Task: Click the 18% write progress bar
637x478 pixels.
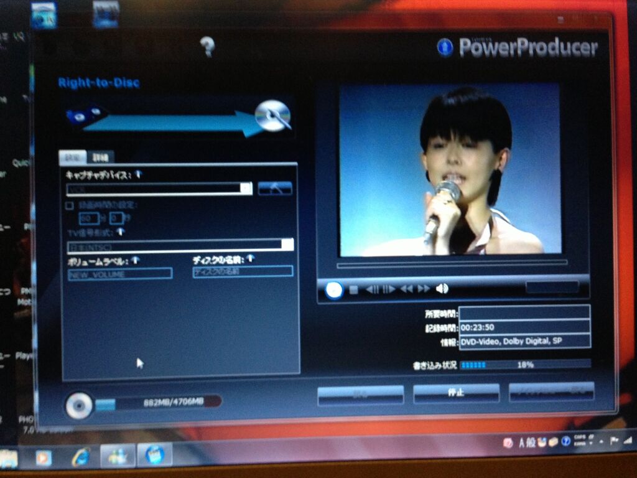Action: point(525,365)
